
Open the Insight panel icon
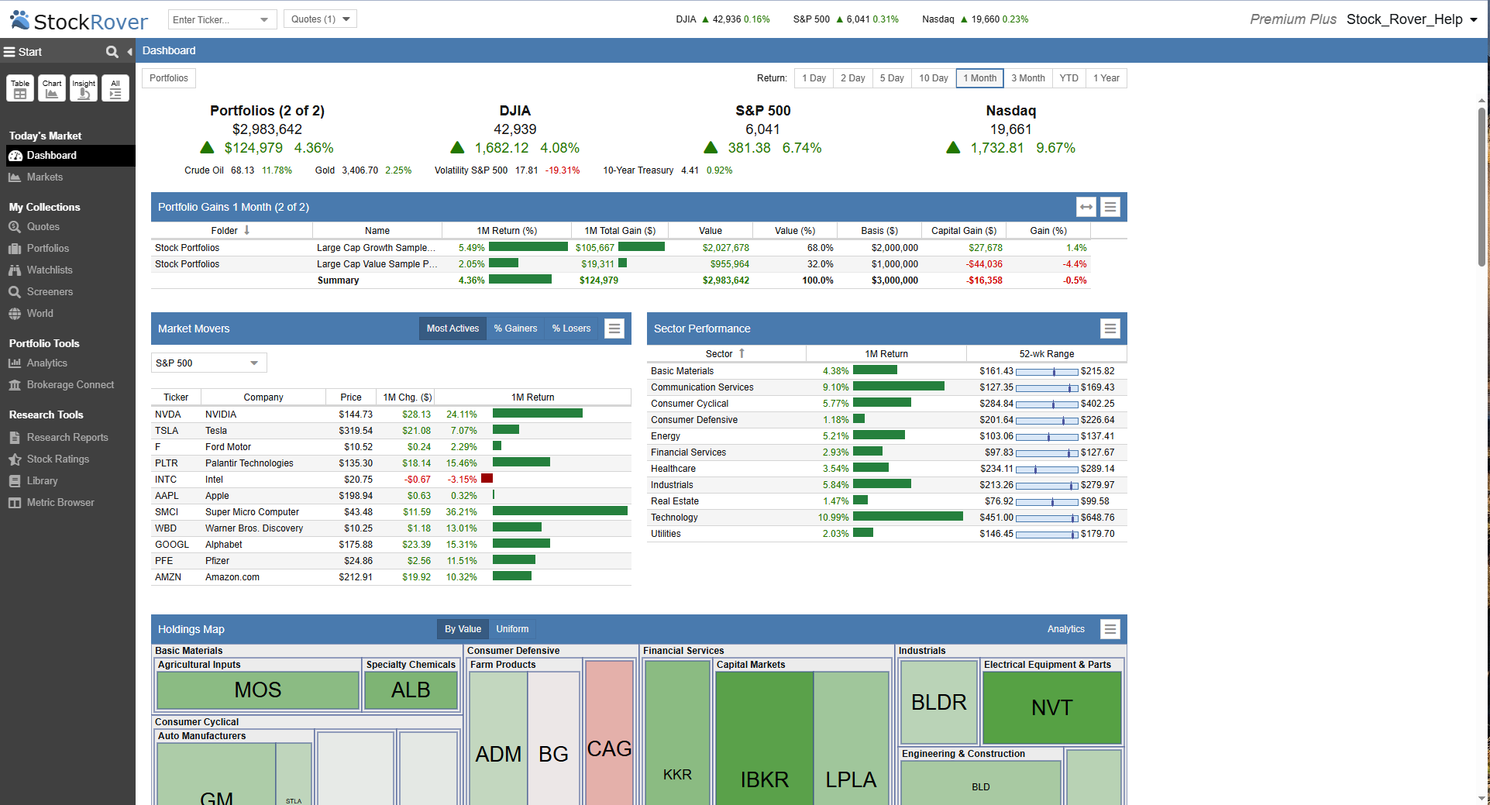point(83,88)
